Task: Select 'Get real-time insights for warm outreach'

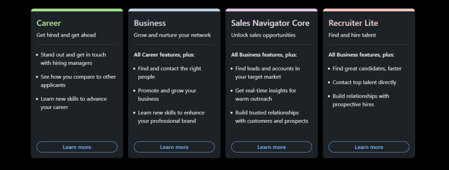Action: coord(266,95)
